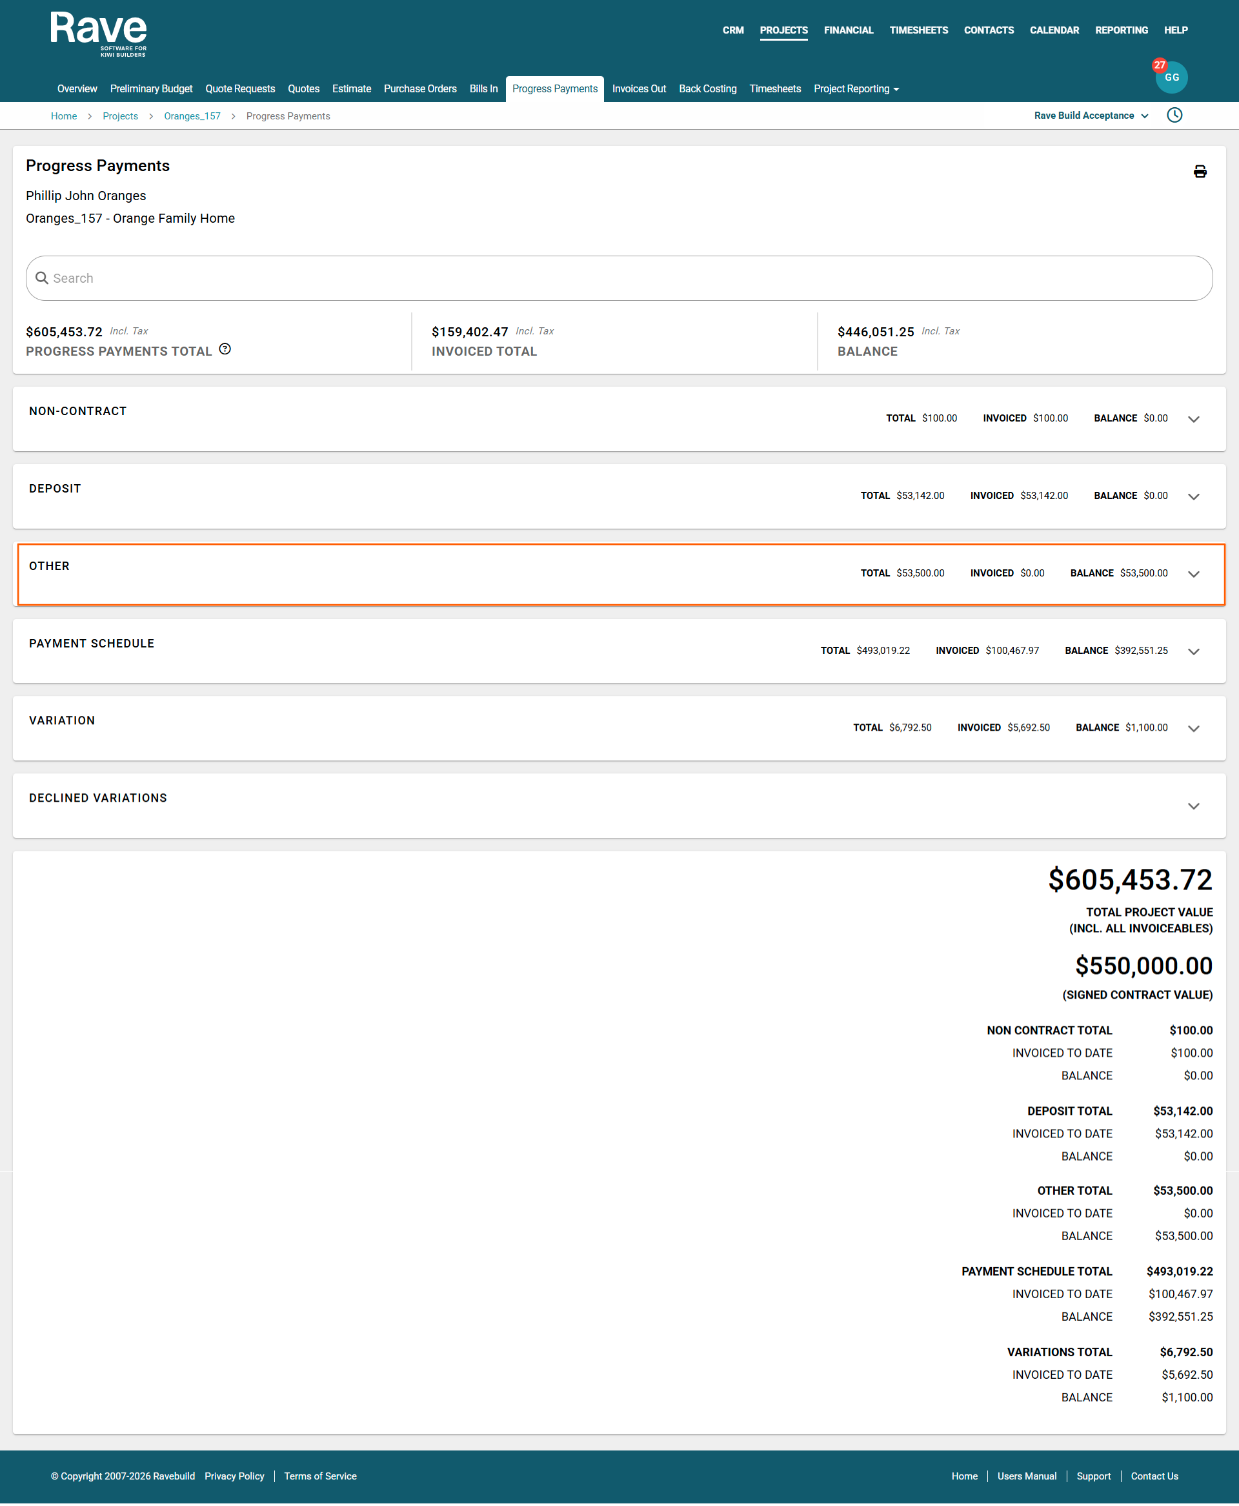Click the red notification badge showing 27
The image size is (1239, 1506).
pos(1159,65)
